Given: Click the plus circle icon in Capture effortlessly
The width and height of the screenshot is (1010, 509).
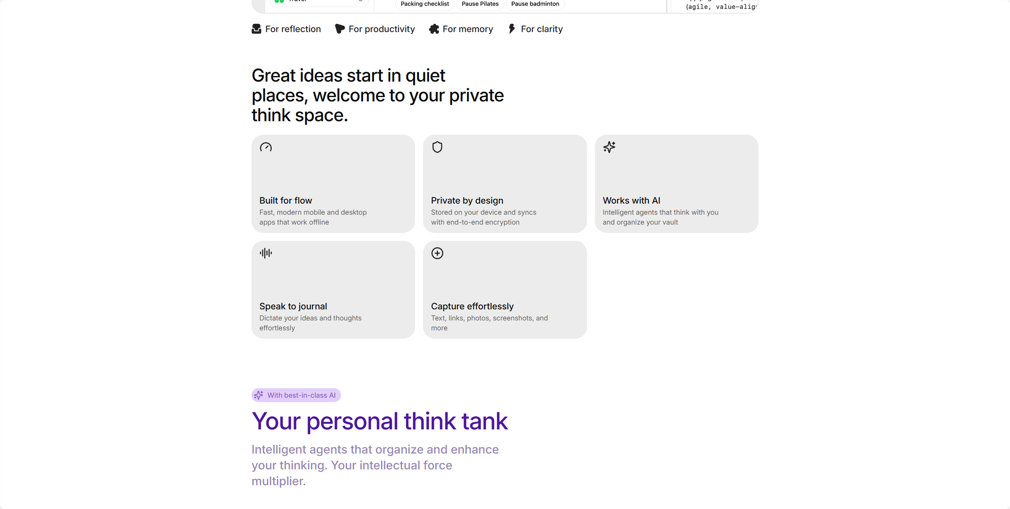Looking at the screenshot, I should (437, 253).
